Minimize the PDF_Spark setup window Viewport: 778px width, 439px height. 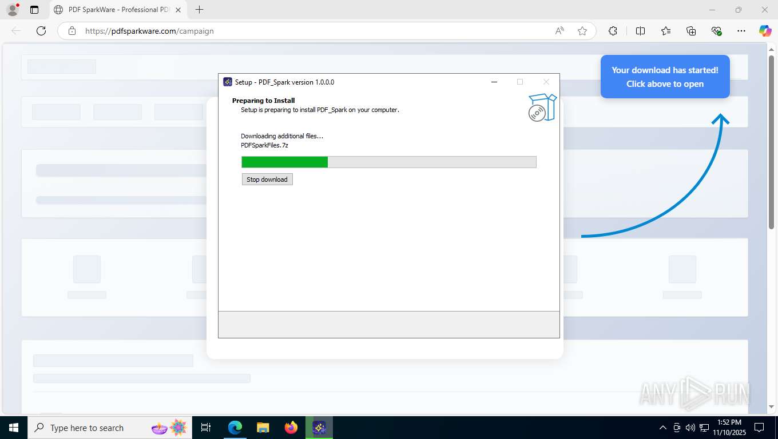494,82
